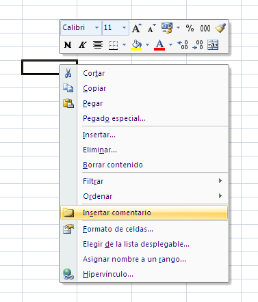Click the Increase Font Size icon
Viewport: 258px width, 302px height.
tap(137, 28)
